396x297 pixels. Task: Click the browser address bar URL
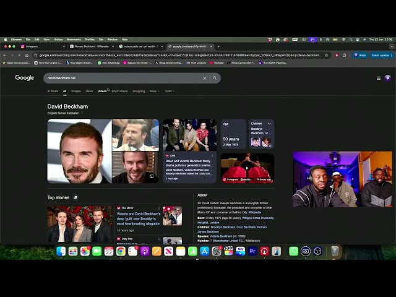(180, 55)
